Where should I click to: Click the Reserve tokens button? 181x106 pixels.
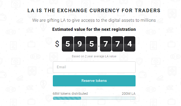pos(94,81)
